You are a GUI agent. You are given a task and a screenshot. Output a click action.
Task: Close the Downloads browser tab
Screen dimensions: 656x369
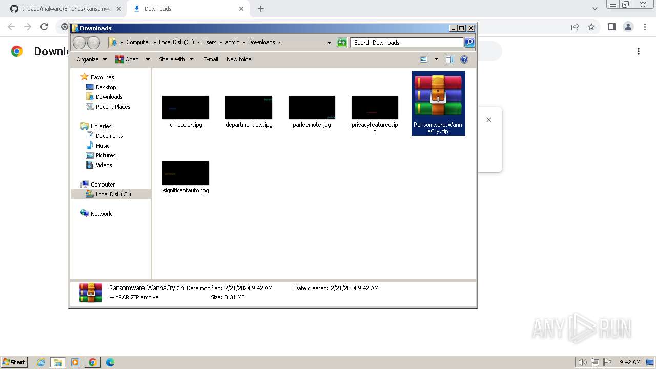pos(241,9)
